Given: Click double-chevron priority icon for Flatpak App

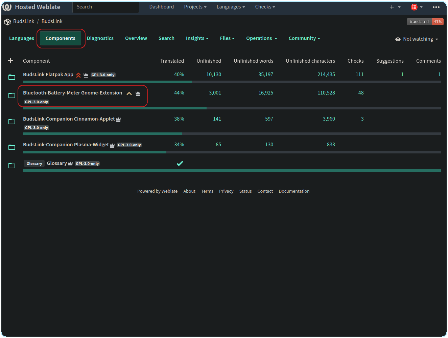Looking at the screenshot, I should tap(78, 75).
